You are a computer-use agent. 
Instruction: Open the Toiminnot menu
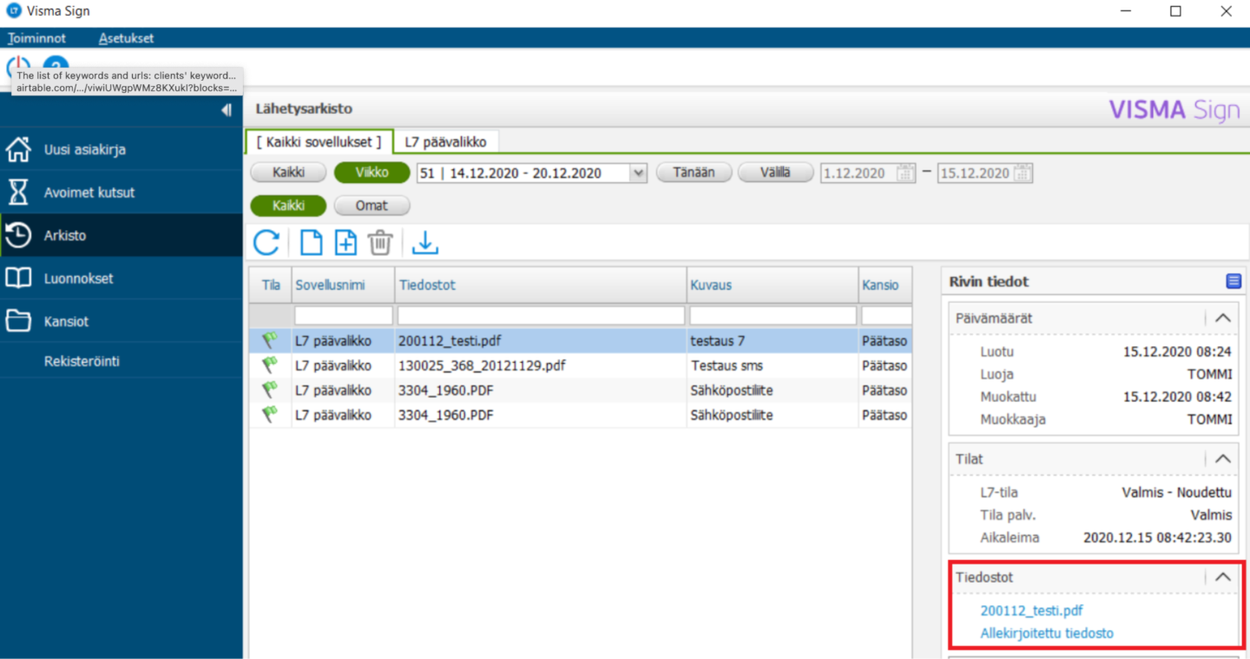click(37, 38)
